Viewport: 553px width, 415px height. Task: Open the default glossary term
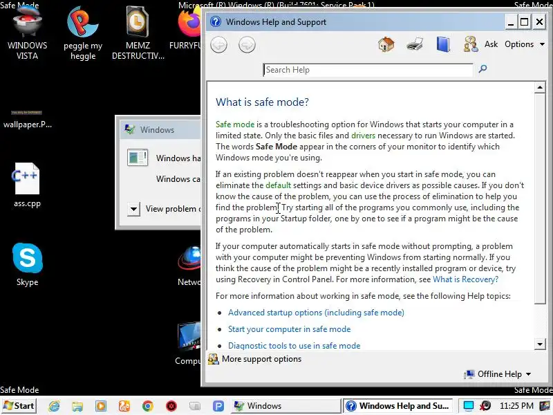[278, 185]
